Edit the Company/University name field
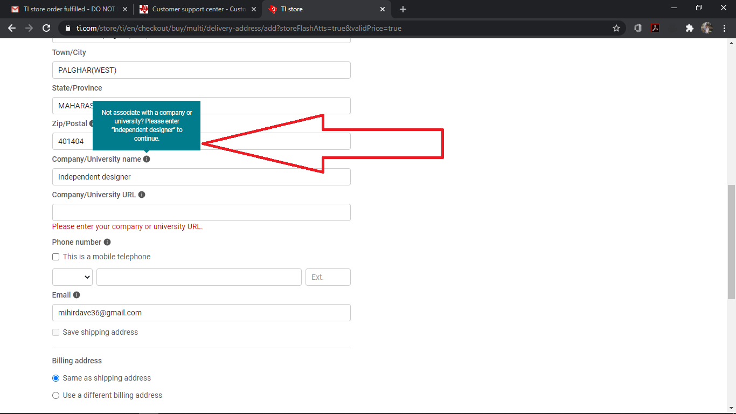736x414 pixels. [202, 177]
